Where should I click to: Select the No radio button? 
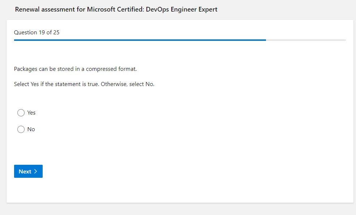(x=21, y=129)
